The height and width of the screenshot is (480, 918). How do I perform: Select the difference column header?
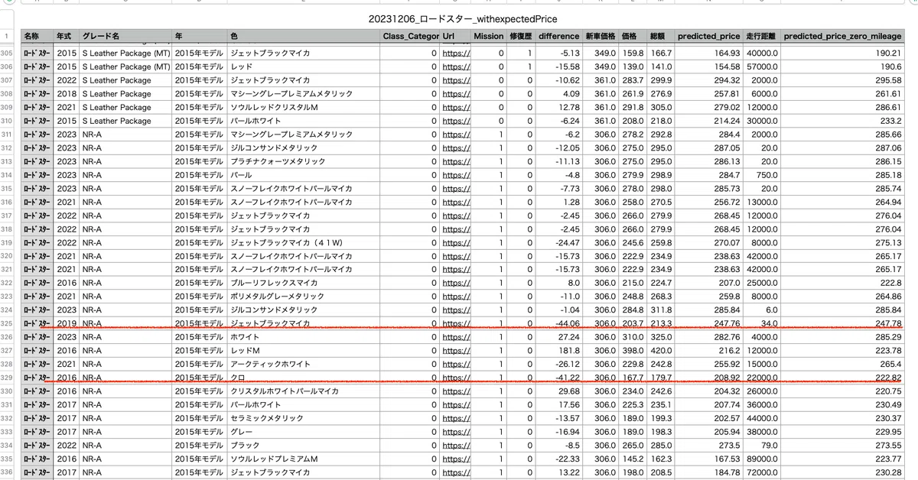click(558, 36)
